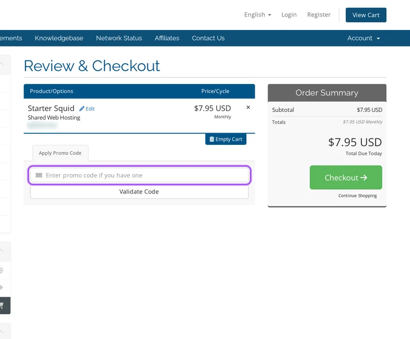Click the $7.95 USD Monthly totals text
Screen dimensions: 410x339
362,122
